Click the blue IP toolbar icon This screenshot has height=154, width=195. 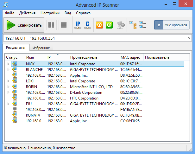coord(78,25)
